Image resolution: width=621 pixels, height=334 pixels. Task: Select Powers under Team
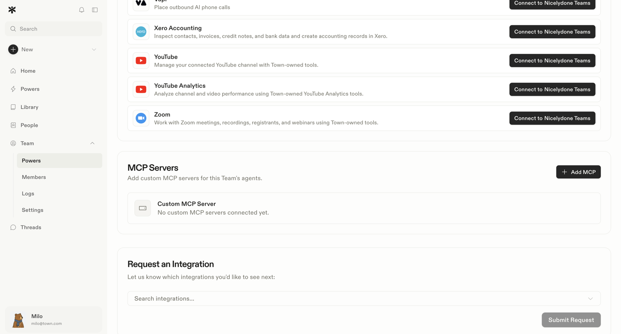(x=60, y=161)
